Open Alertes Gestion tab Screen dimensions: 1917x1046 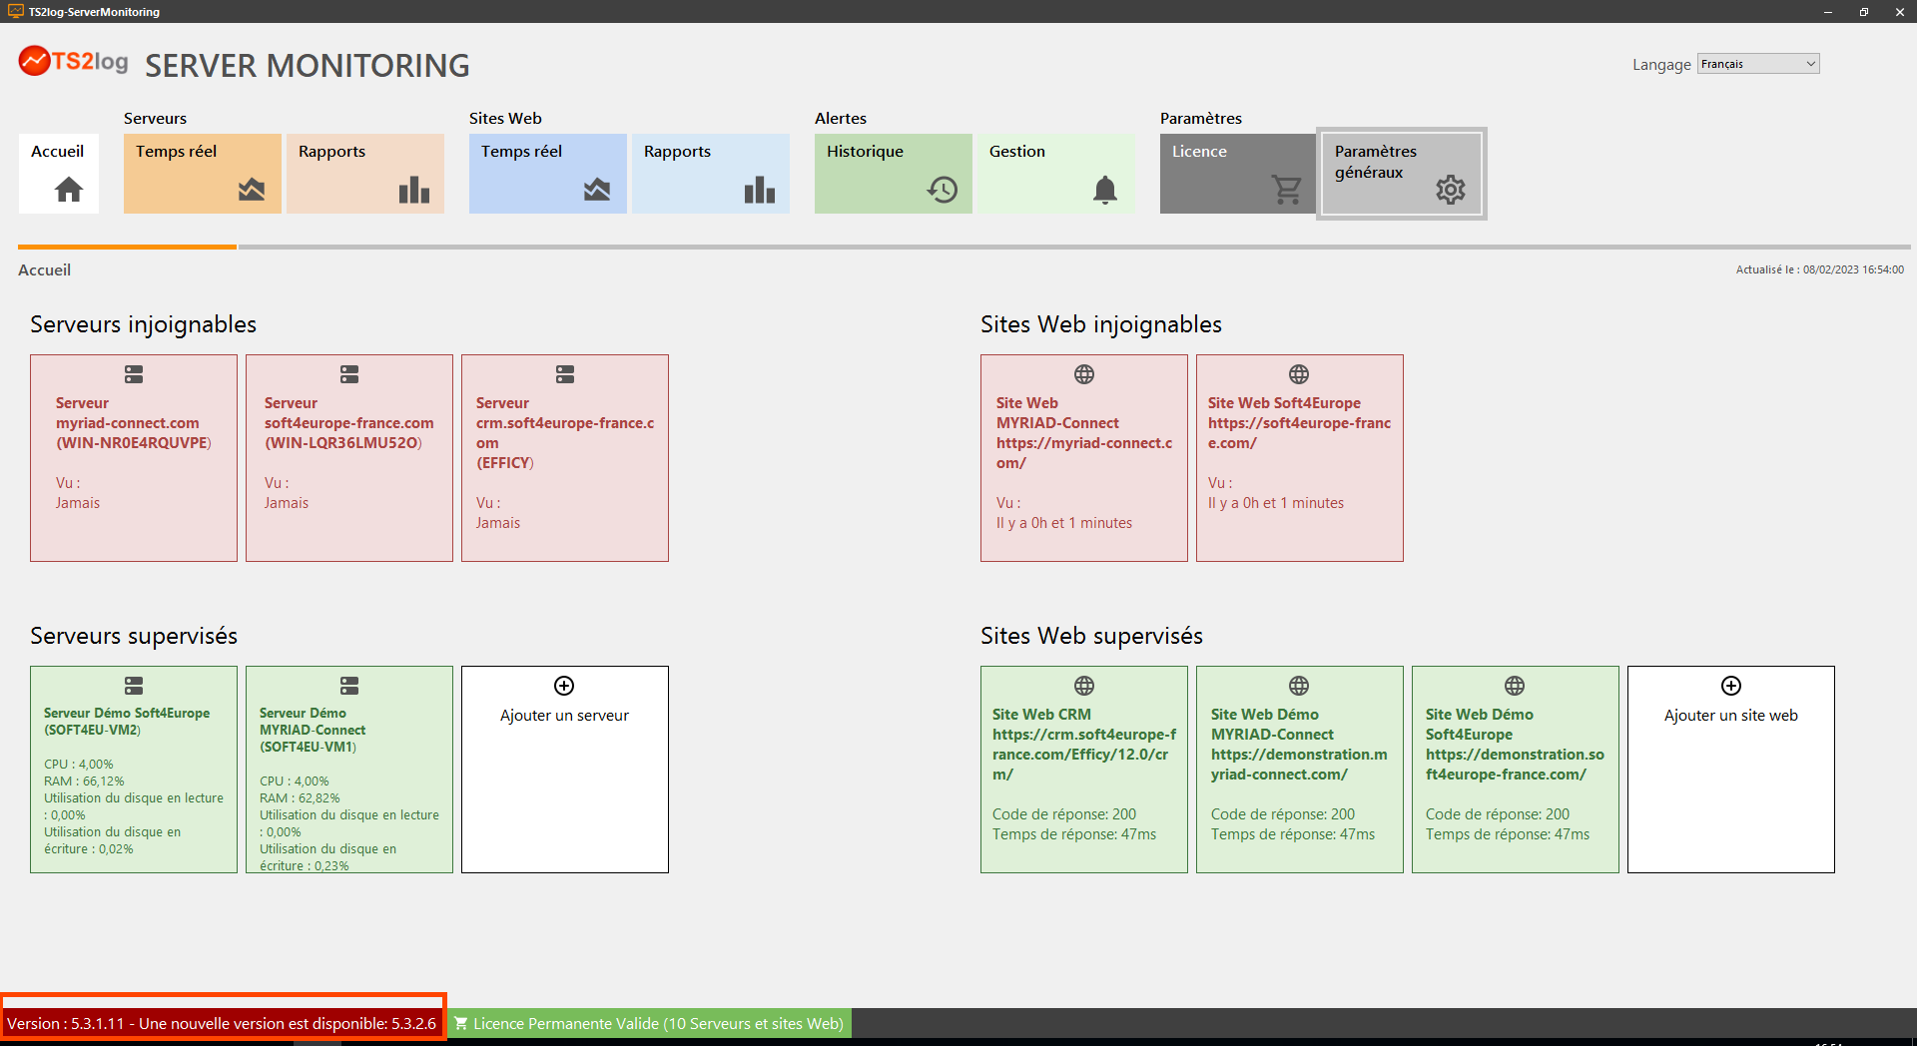(x=1056, y=174)
